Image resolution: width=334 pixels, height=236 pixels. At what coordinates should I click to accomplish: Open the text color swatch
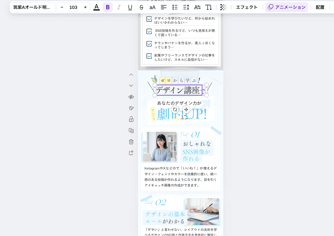pyautogui.click(x=96, y=7)
